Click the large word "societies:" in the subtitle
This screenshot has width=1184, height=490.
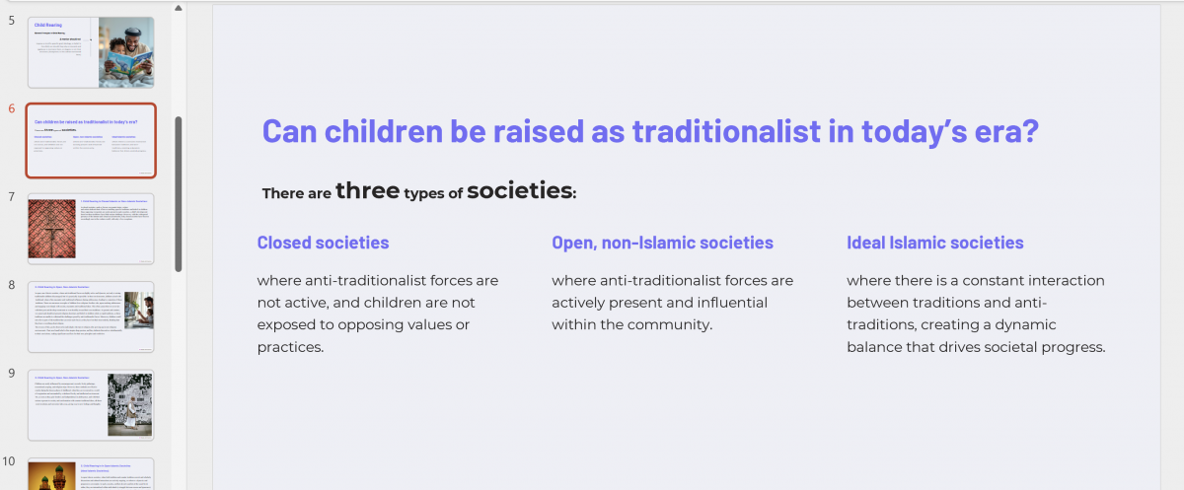tap(521, 190)
